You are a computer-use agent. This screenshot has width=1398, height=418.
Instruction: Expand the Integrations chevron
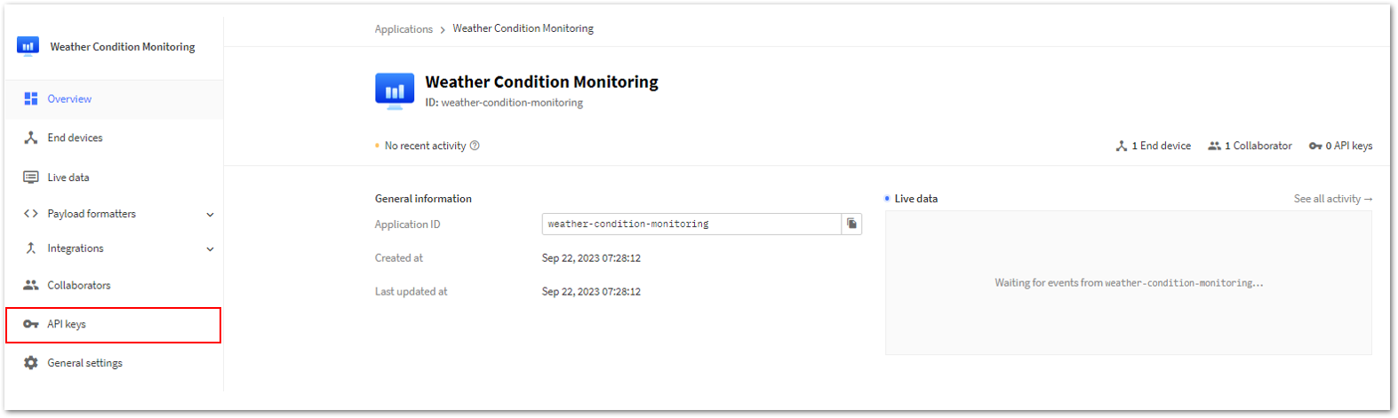tap(210, 249)
